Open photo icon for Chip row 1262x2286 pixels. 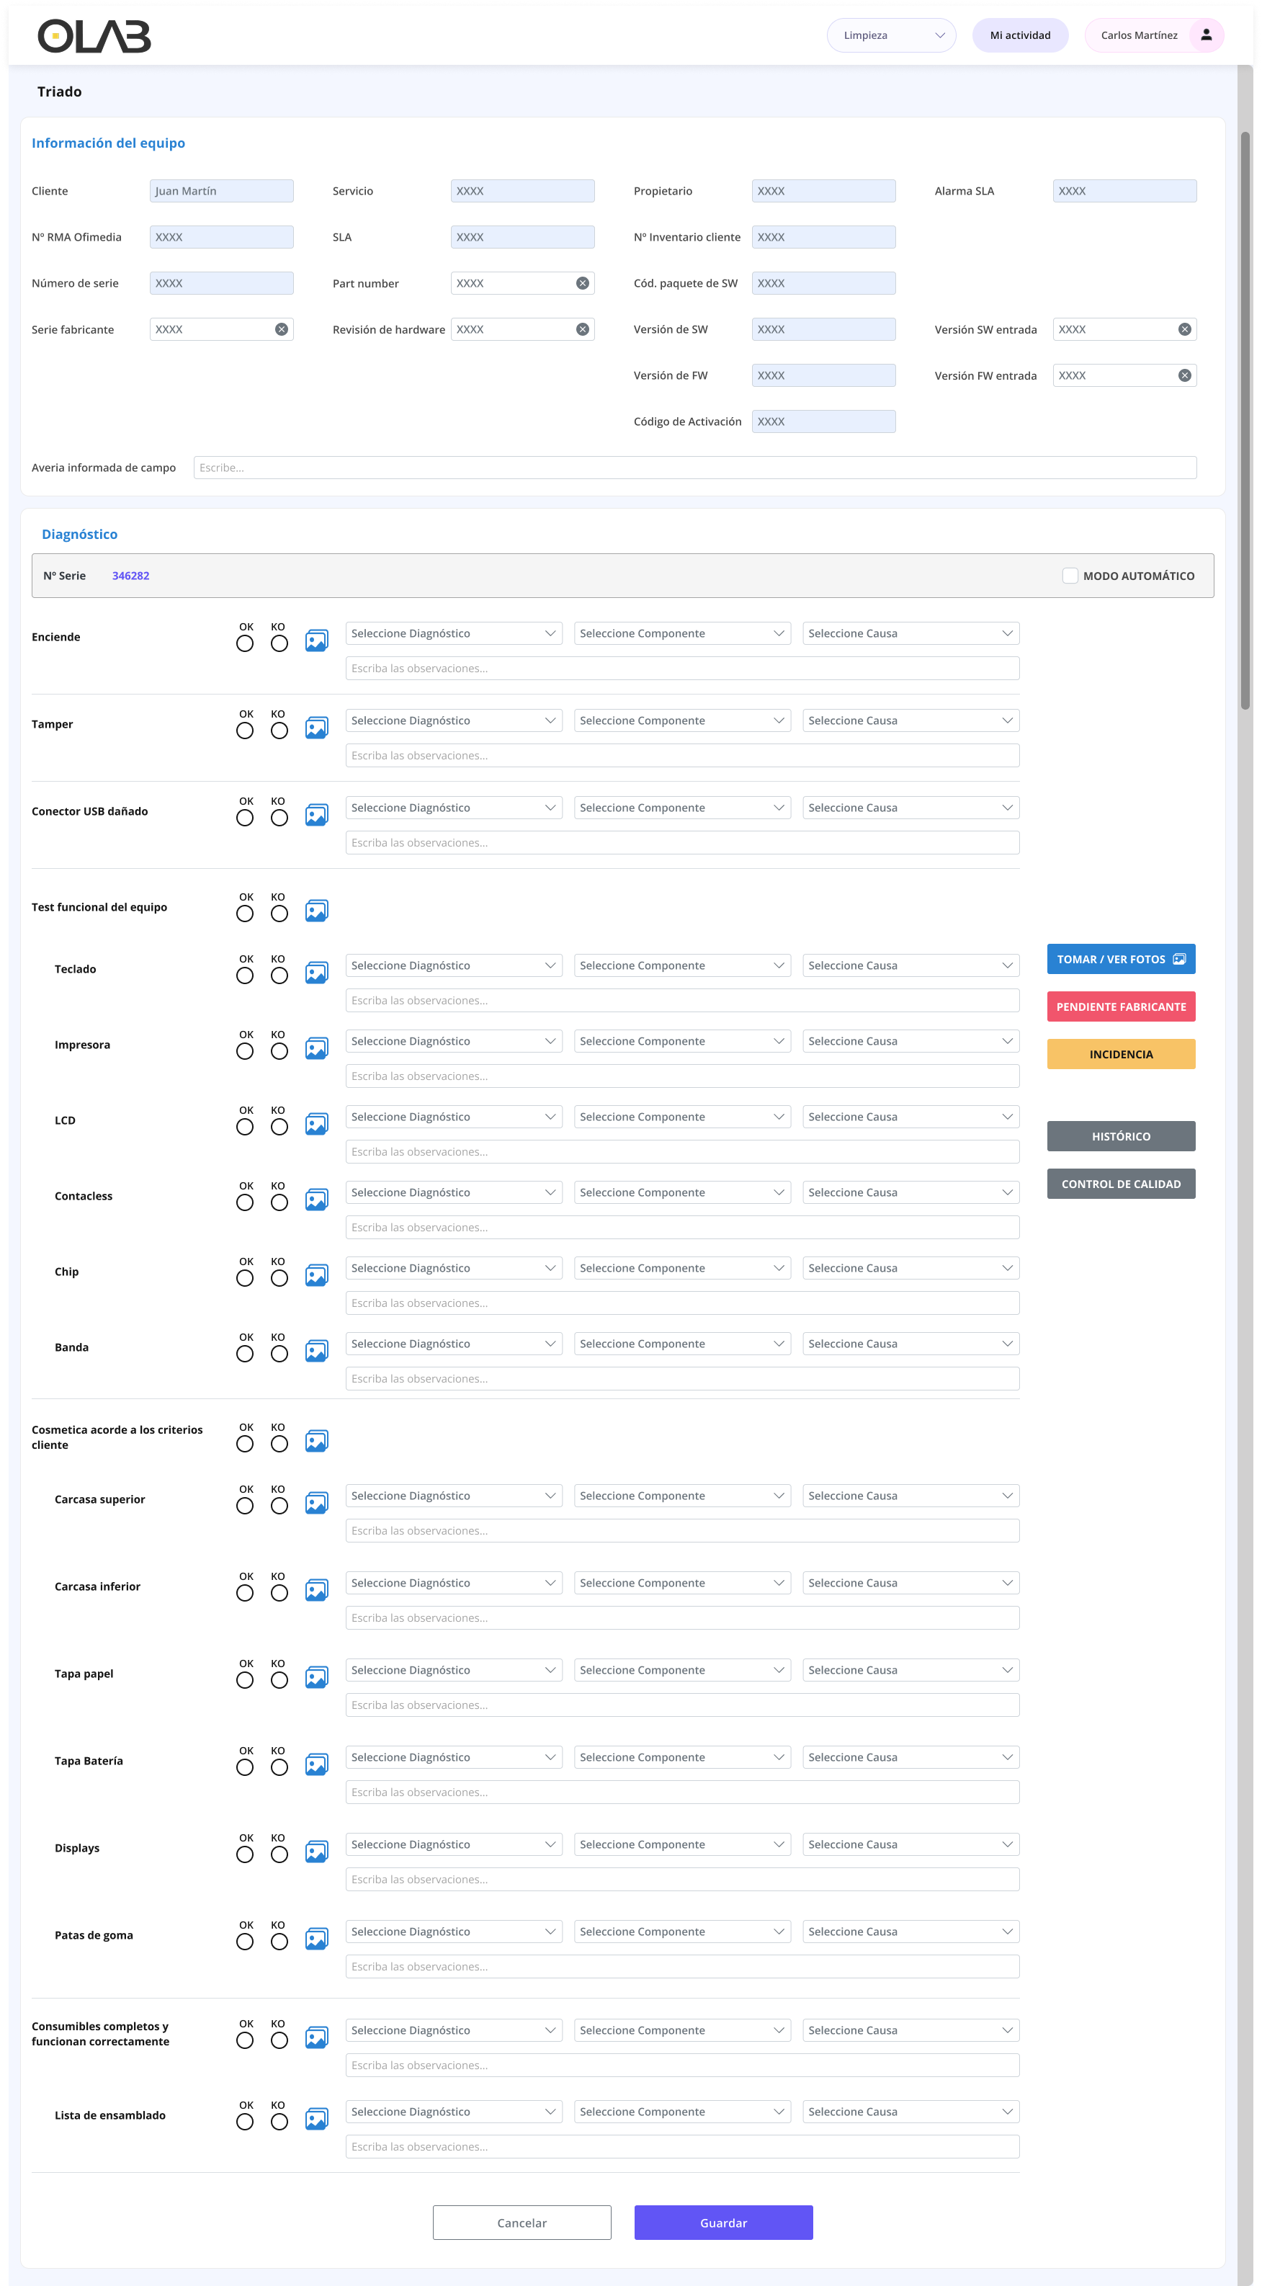316,1275
